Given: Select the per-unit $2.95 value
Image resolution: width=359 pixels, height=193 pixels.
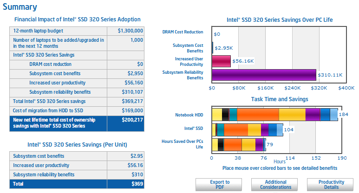Looking at the screenshot, I should [x=137, y=156].
